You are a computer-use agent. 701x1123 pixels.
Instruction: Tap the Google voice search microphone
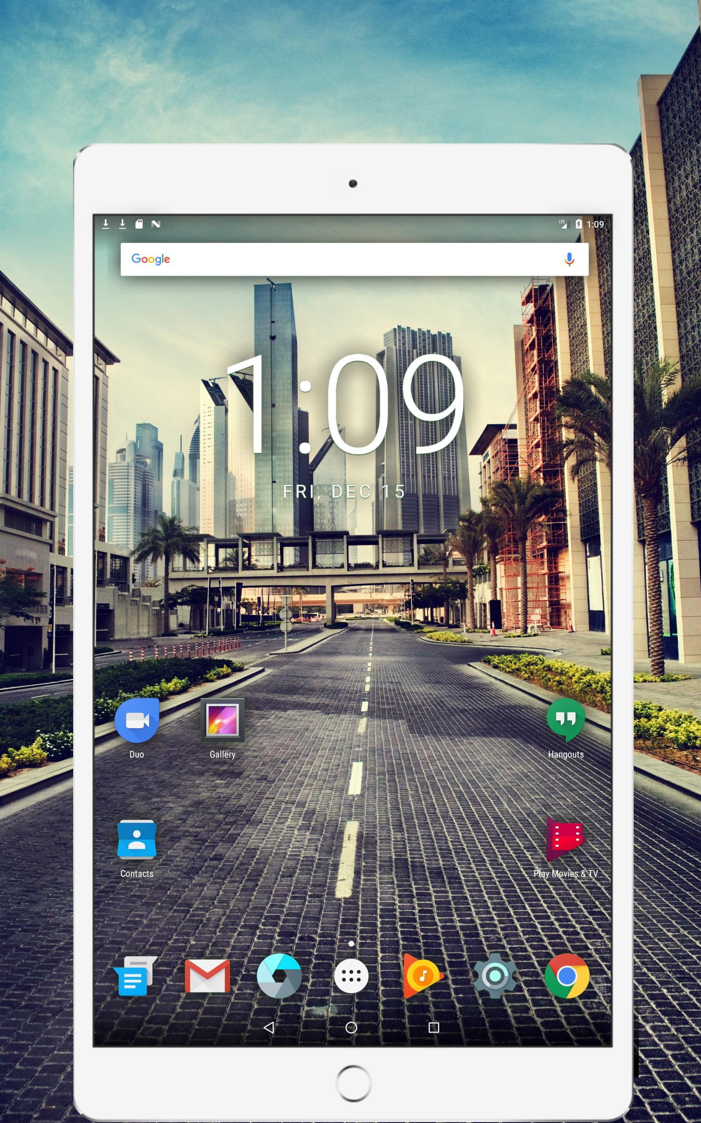tap(569, 259)
